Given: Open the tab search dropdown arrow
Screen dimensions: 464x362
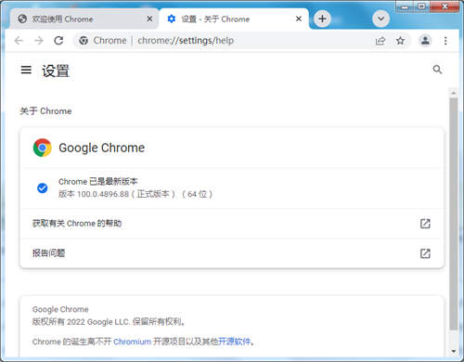Looking at the screenshot, I should (x=380, y=19).
